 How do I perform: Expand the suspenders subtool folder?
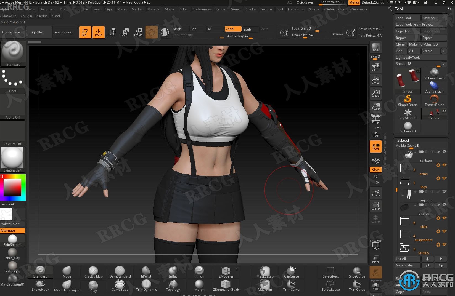coord(404,234)
